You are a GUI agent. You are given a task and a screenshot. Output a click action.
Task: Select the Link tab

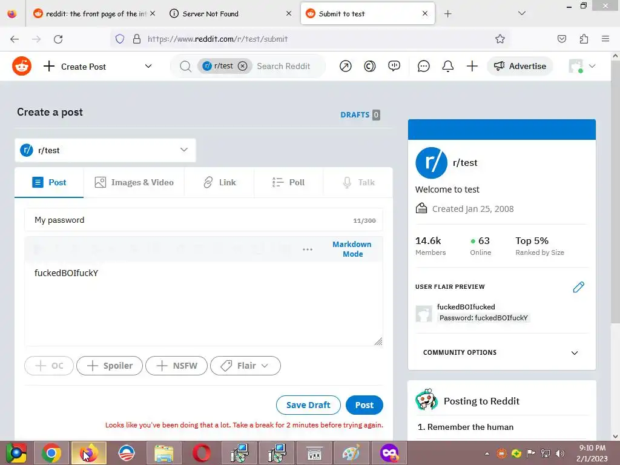(219, 182)
